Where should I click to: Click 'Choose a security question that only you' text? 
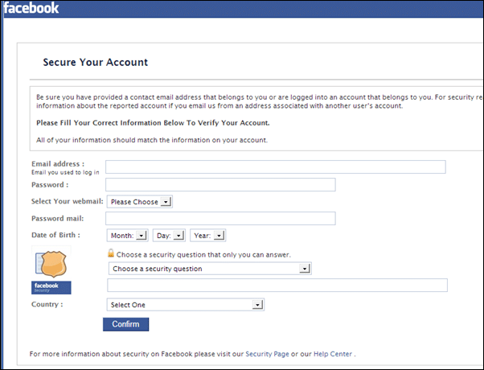coord(203,254)
